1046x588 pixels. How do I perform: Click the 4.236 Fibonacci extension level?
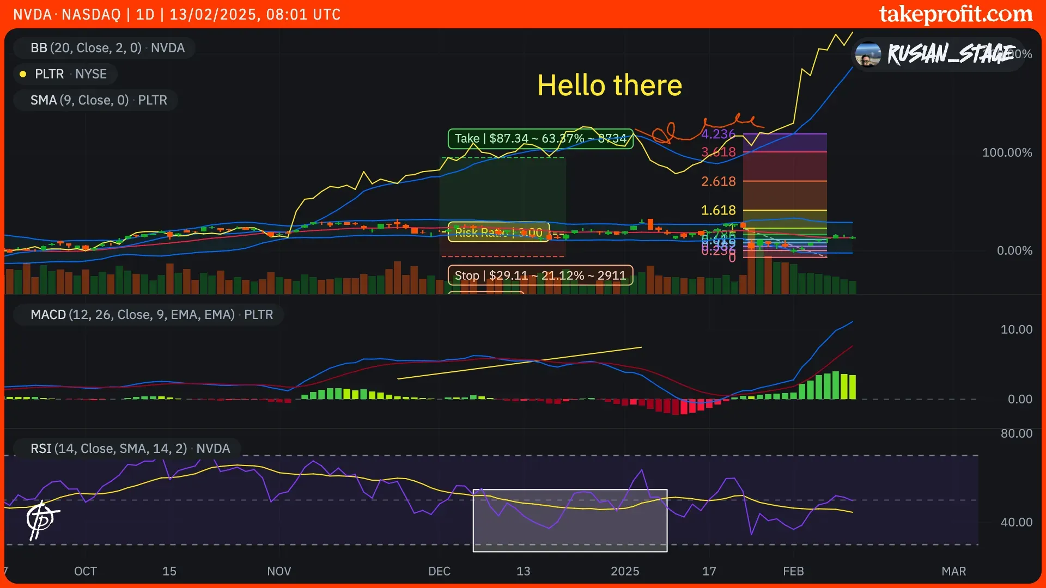718,134
